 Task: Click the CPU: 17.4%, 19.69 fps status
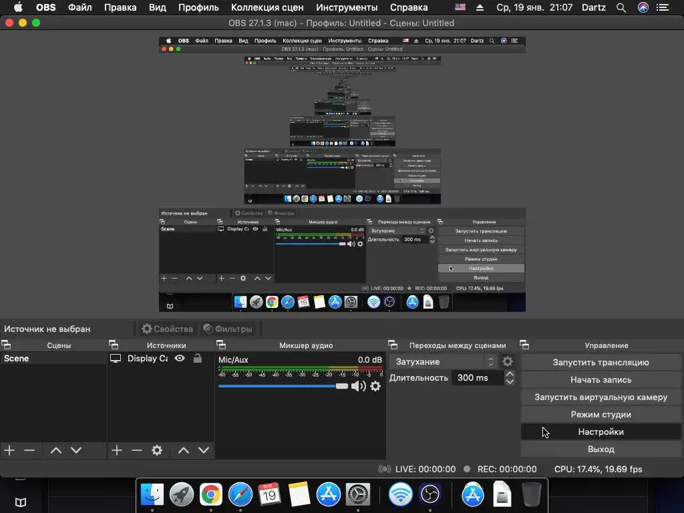pos(598,470)
